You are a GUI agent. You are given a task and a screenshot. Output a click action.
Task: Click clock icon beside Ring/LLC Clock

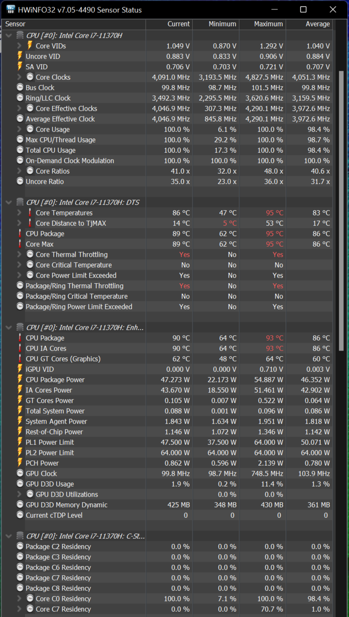[x=20, y=98]
